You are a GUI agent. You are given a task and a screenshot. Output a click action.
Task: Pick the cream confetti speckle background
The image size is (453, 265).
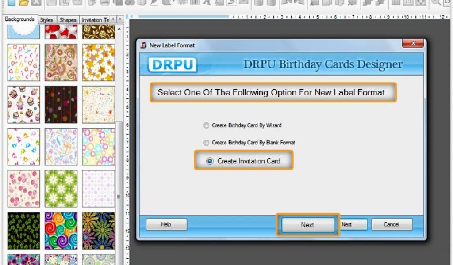(99, 105)
